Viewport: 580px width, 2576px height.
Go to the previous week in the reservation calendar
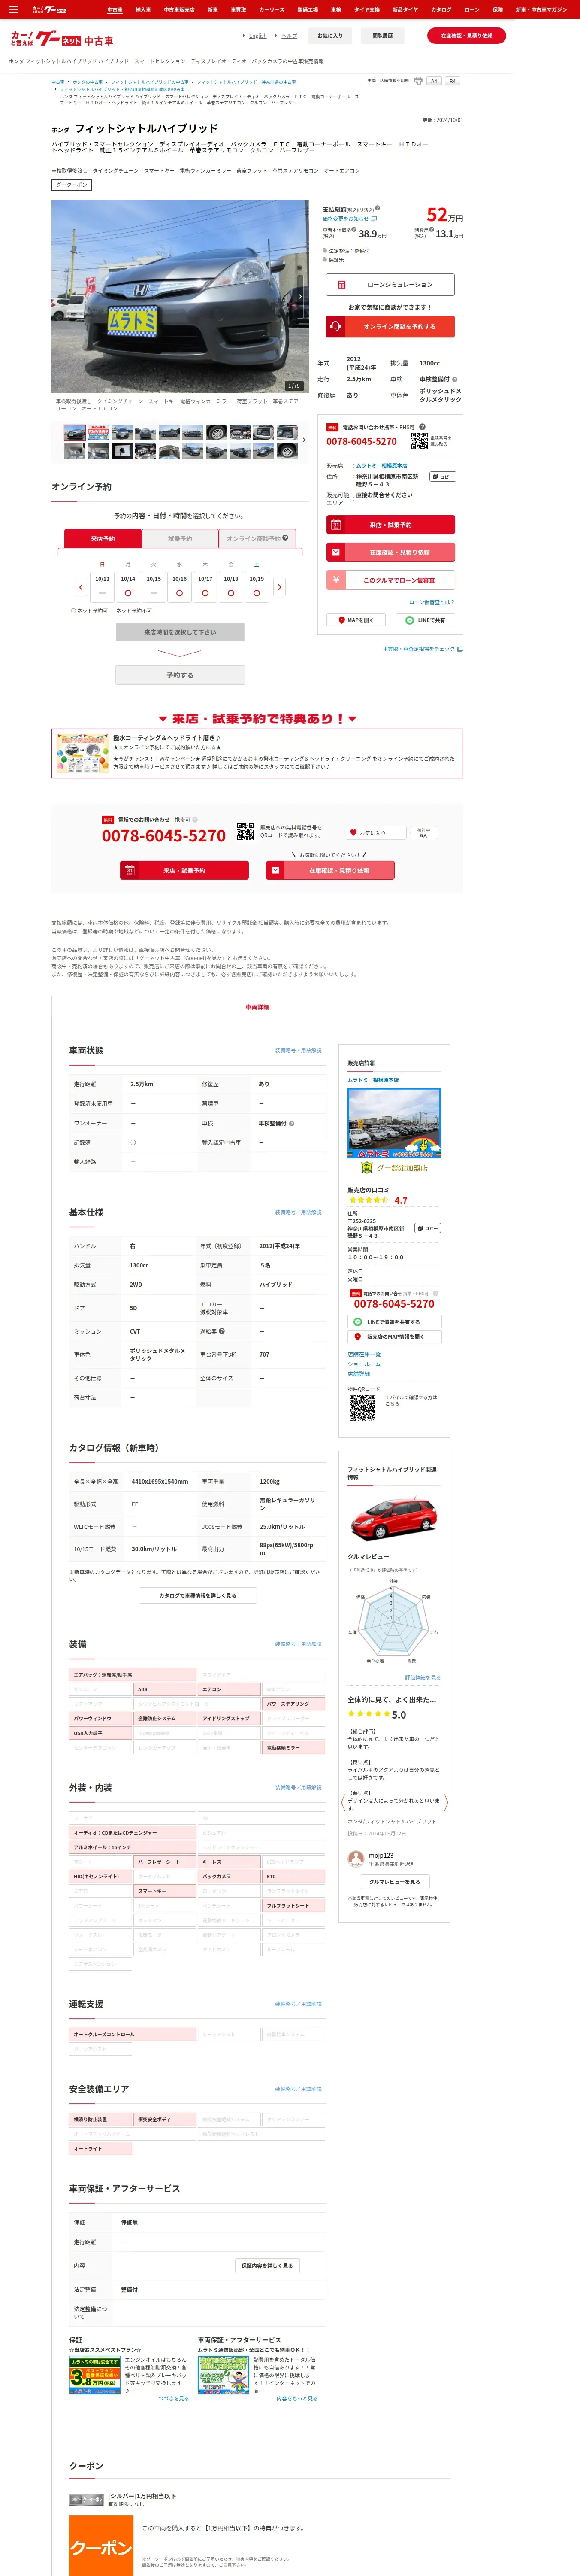[x=81, y=587]
